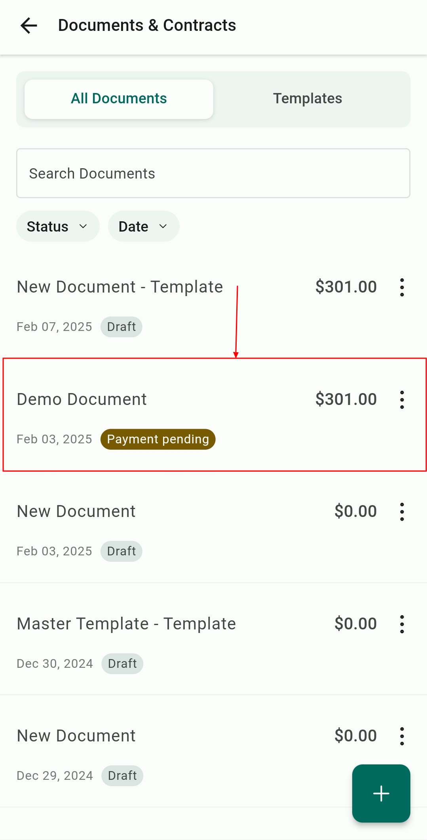This screenshot has width=427, height=840.
Task: Click the Draft badge dated Dec 30, 2024
Action: pyautogui.click(x=122, y=664)
